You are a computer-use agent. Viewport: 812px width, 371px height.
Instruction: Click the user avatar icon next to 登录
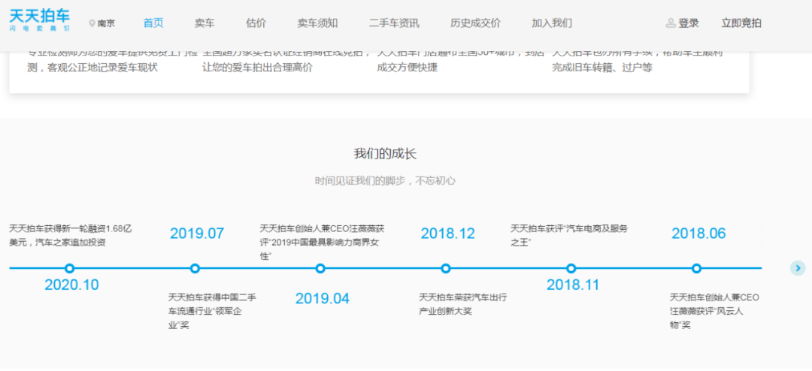pyautogui.click(x=671, y=23)
